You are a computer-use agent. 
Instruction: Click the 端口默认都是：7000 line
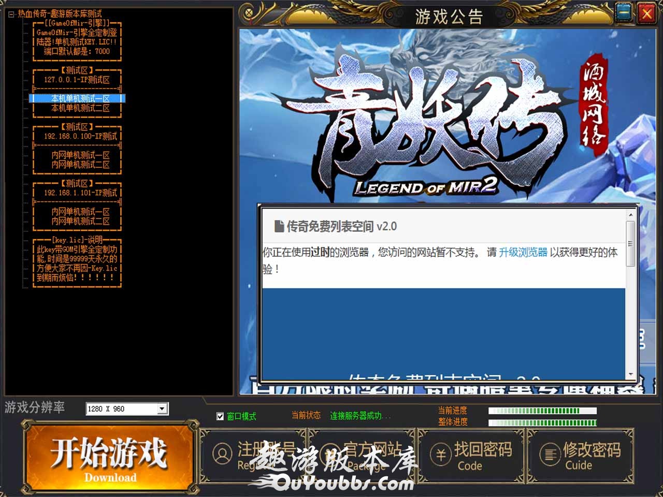(77, 51)
